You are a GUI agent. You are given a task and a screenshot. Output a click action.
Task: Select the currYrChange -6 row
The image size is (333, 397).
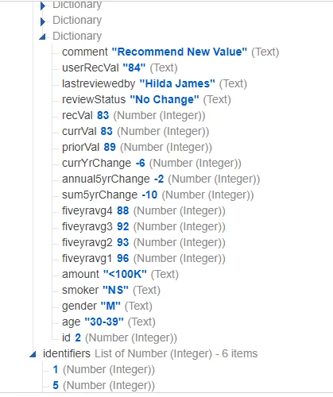152,163
